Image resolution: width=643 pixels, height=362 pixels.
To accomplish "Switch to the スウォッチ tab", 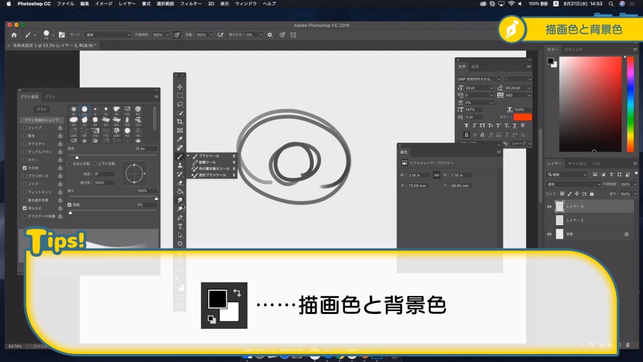I will click(x=573, y=49).
